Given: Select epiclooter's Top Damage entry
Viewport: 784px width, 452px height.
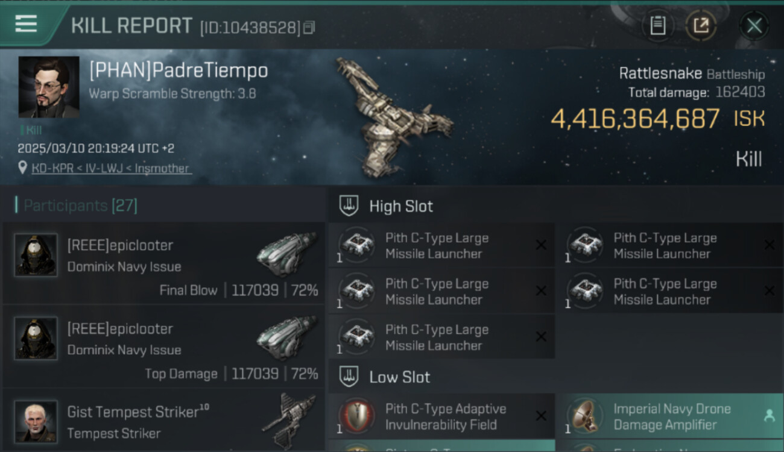Looking at the screenshot, I should 164,347.
